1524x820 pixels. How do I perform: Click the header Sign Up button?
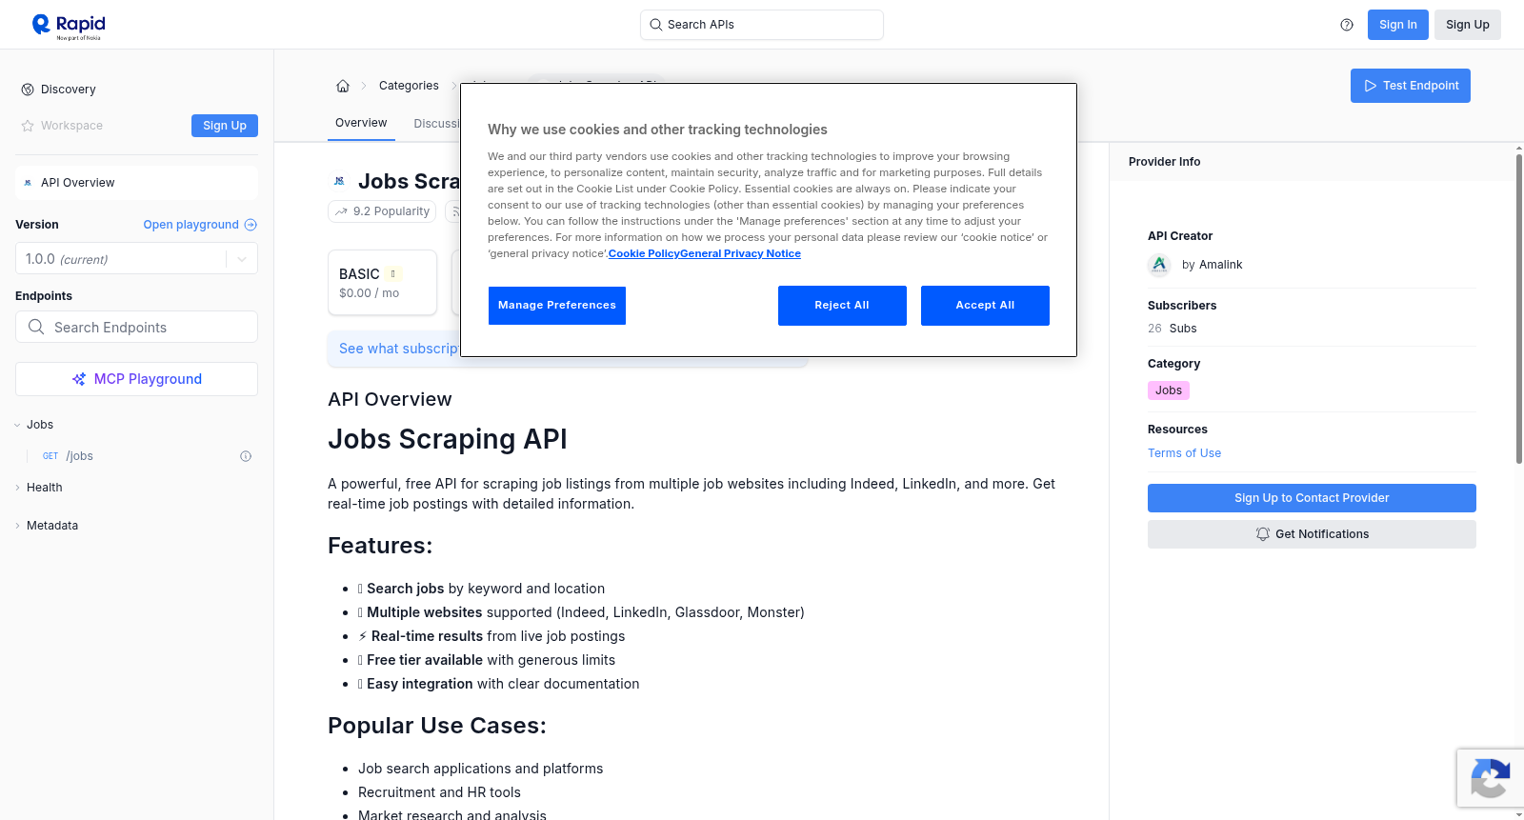[x=1468, y=25]
